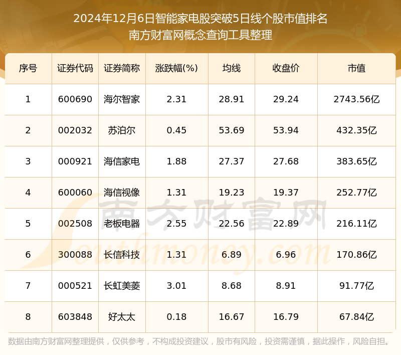Click stock code 000521
Viewport: 401px width, 355px height.
pyautogui.click(x=75, y=286)
